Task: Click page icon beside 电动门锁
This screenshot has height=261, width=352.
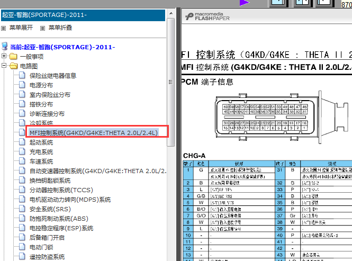Action: click(22, 247)
